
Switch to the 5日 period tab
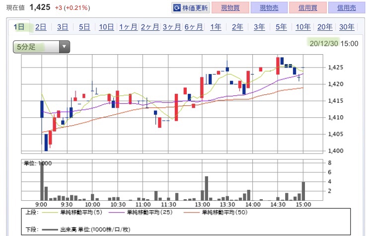(84, 27)
